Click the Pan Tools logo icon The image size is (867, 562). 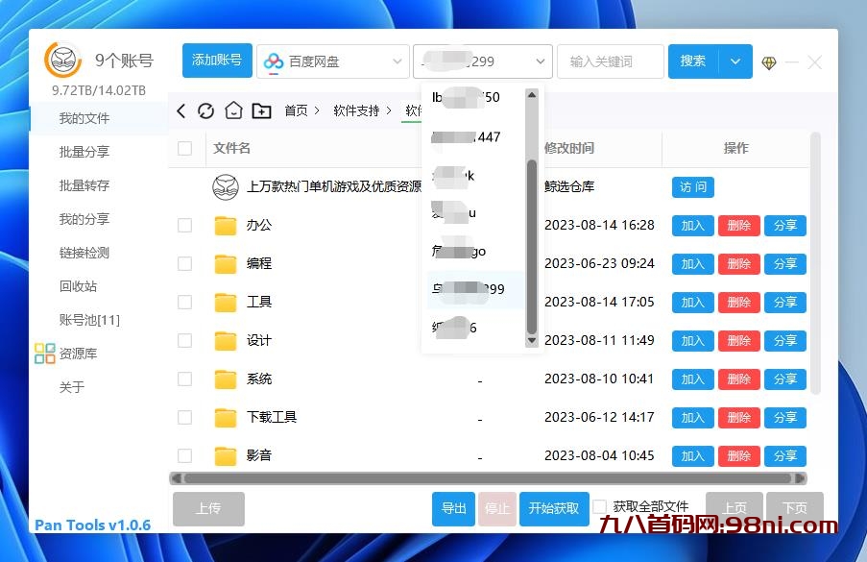pos(60,61)
